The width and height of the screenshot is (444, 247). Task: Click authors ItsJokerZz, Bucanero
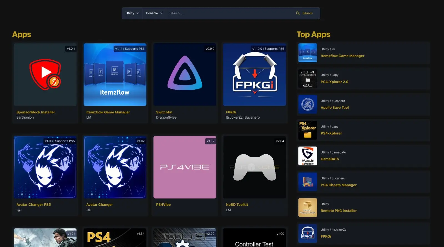[x=243, y=118]
